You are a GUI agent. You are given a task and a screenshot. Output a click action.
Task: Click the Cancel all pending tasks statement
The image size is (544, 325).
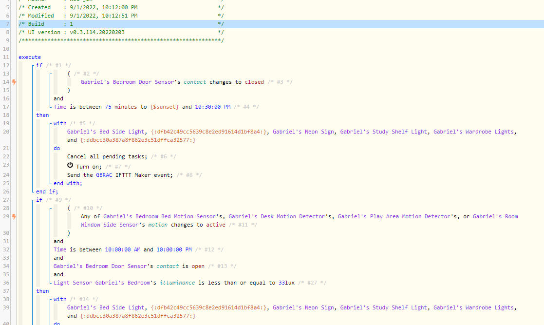click(107, 156)
